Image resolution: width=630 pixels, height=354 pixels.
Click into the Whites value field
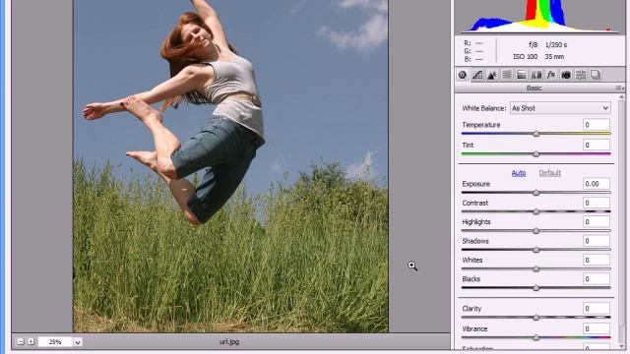[x=597, y=260]
